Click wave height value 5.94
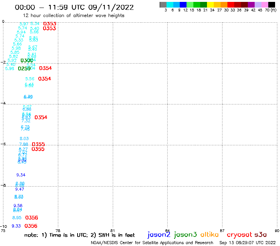The image size is (280, 246). (21, 32)
